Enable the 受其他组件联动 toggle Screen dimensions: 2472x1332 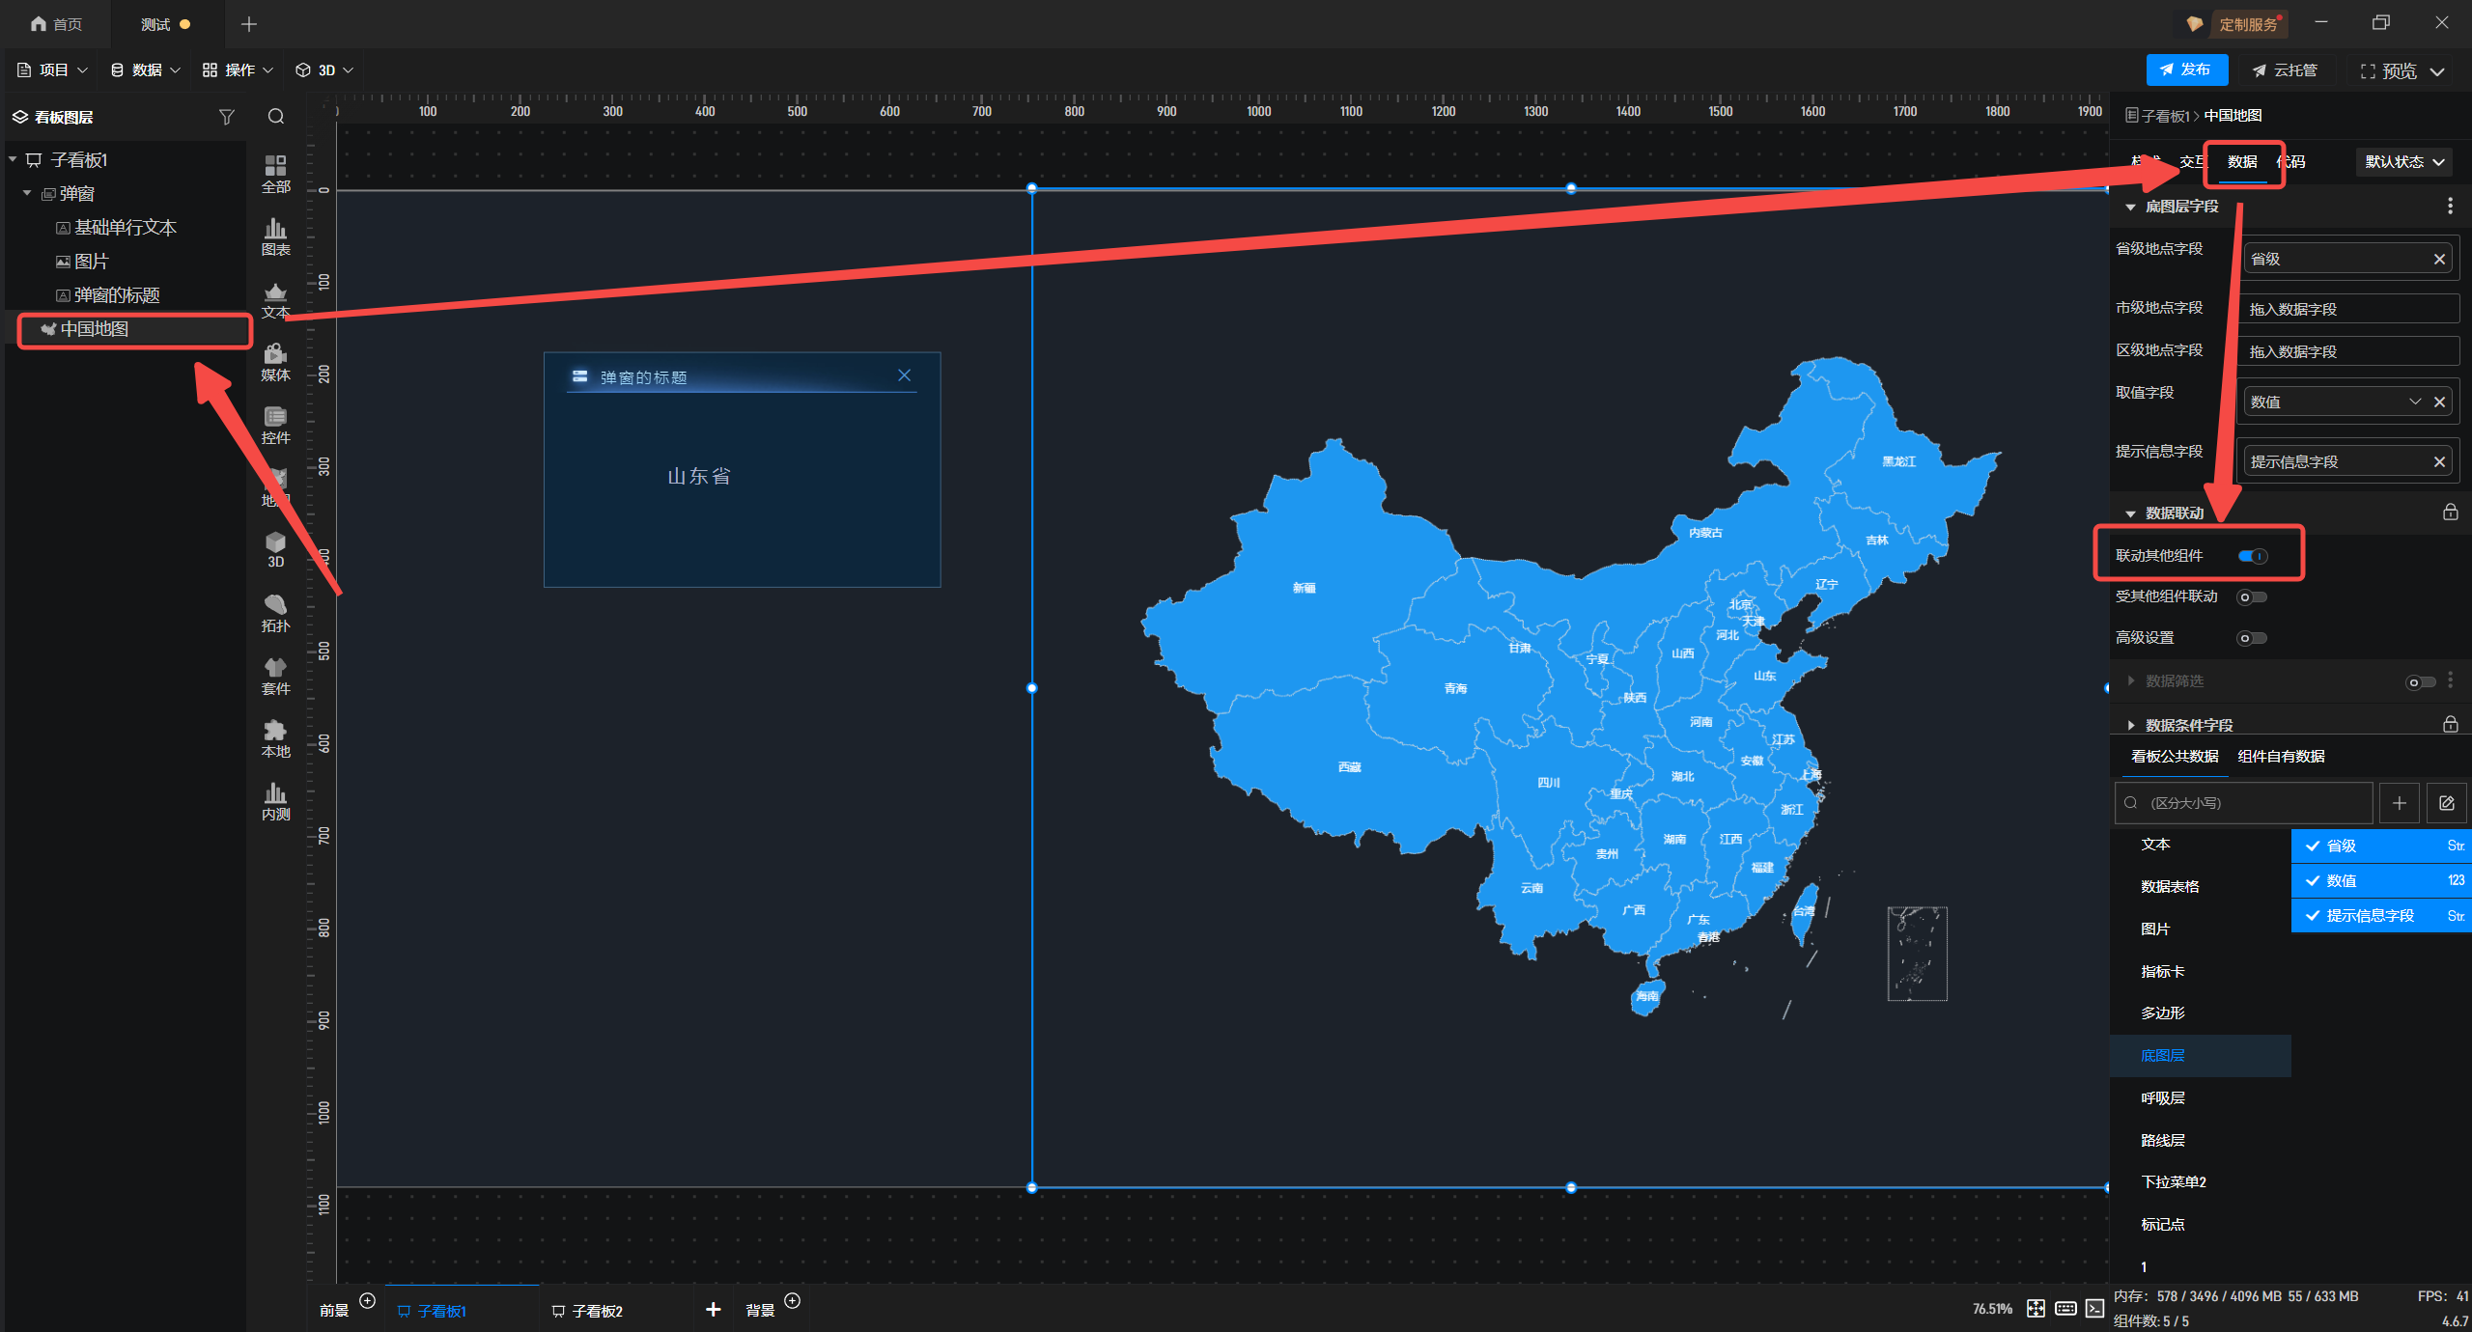click(x=2252, y=597)
